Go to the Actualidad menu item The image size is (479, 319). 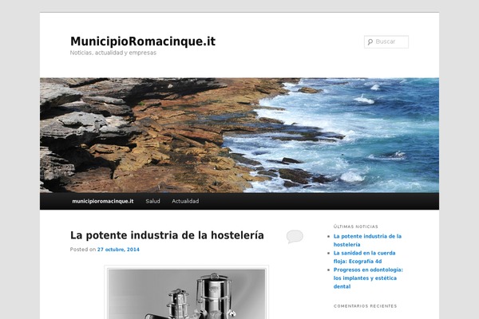click(x=185, y=201)
